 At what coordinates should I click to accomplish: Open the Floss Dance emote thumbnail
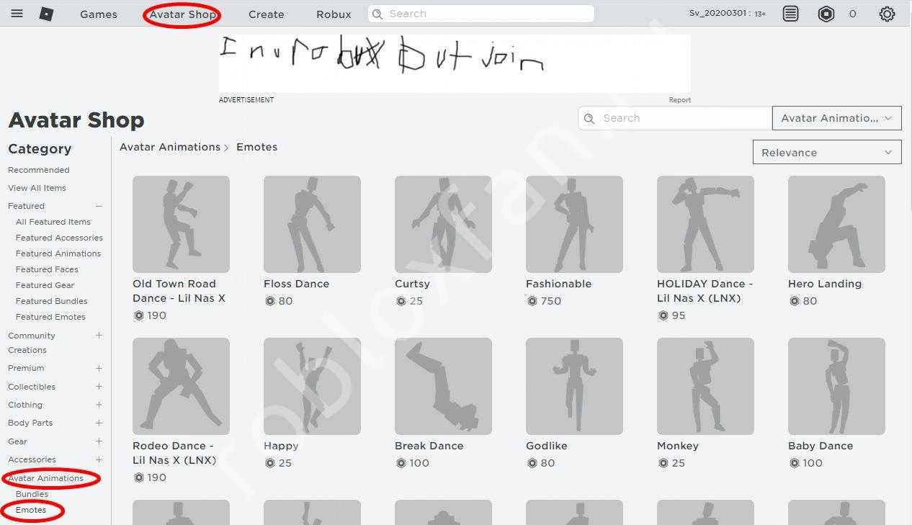pos(312,224)
